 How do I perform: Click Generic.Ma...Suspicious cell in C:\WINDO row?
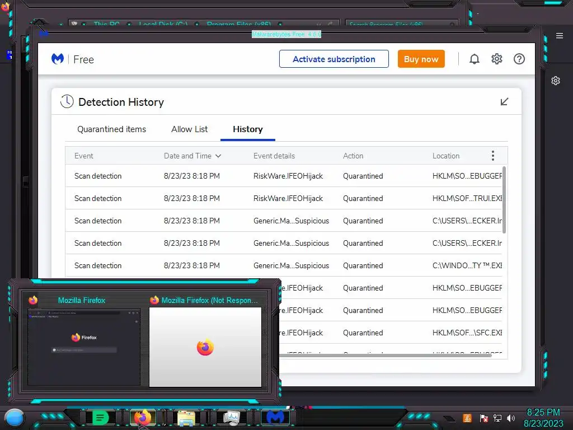pos(291,265)
